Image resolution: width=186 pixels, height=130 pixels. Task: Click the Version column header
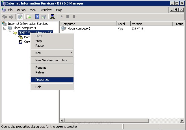pos(152,24)
